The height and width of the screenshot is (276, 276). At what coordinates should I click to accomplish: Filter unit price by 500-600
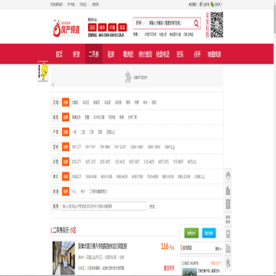(x=122, y=177)
